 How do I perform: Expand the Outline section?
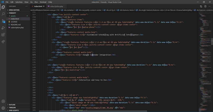18,105
